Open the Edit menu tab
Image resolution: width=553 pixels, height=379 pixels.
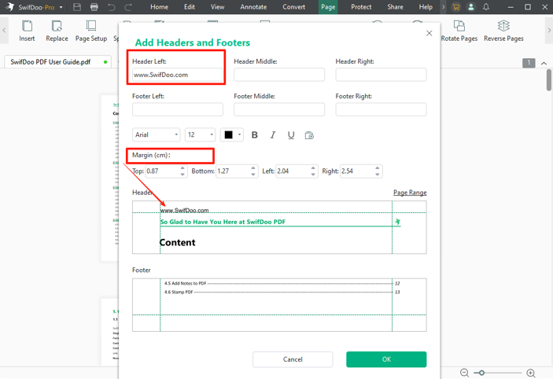pyautogui.click(x=190, y=7)
